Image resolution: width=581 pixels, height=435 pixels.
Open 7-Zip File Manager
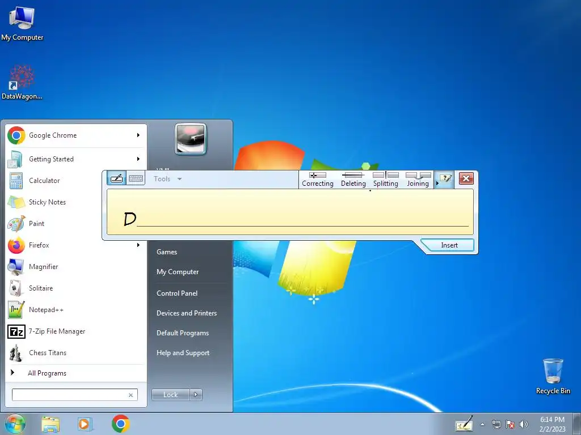(x=76, y=331)
